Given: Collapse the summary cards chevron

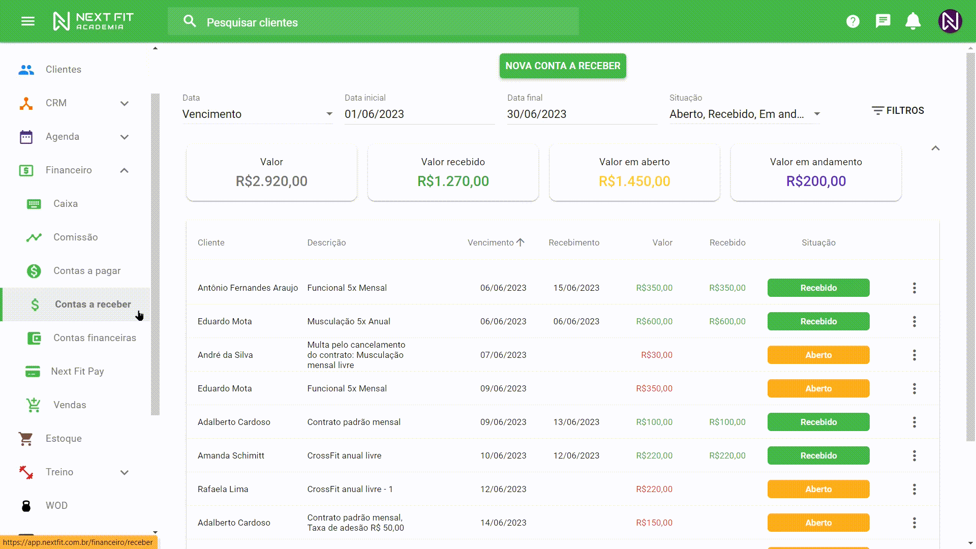Looking at the screenshot, I should pos(935,148).
